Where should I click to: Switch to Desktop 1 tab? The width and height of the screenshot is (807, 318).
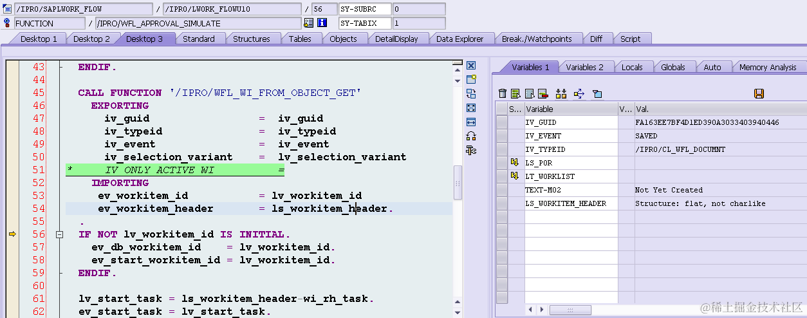pyautogui.click(x=39, y=39)
